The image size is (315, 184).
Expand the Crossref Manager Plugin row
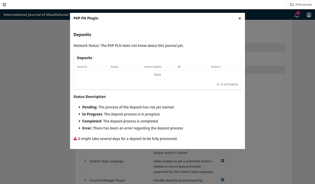coord(85,180)
